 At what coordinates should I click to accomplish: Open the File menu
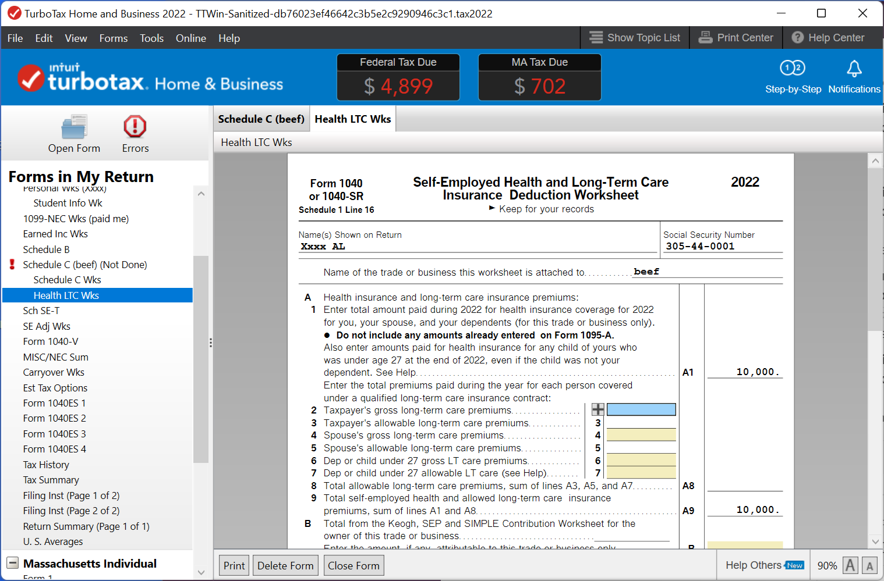click(x=15, y=38)
